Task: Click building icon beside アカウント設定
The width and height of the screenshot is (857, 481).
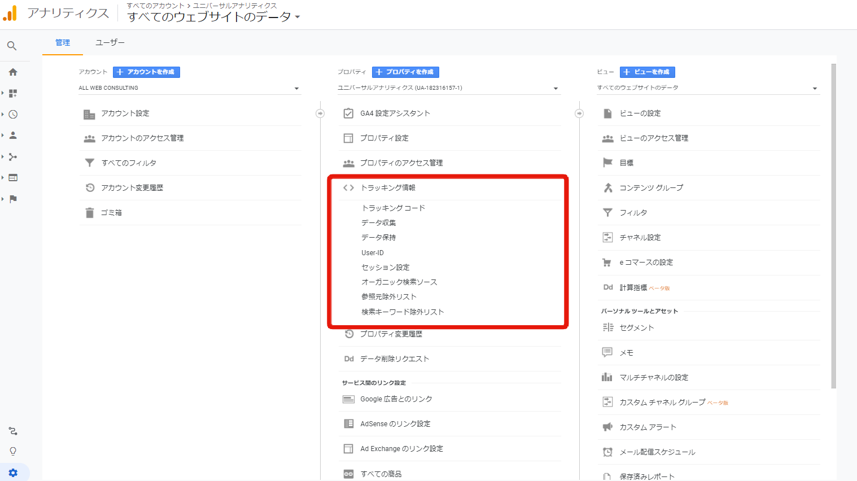Action: click(89, 114)
